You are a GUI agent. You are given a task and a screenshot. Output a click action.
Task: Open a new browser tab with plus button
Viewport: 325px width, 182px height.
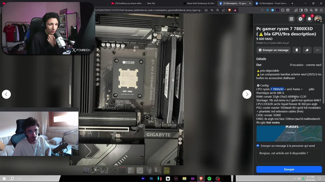pos(292,3)
